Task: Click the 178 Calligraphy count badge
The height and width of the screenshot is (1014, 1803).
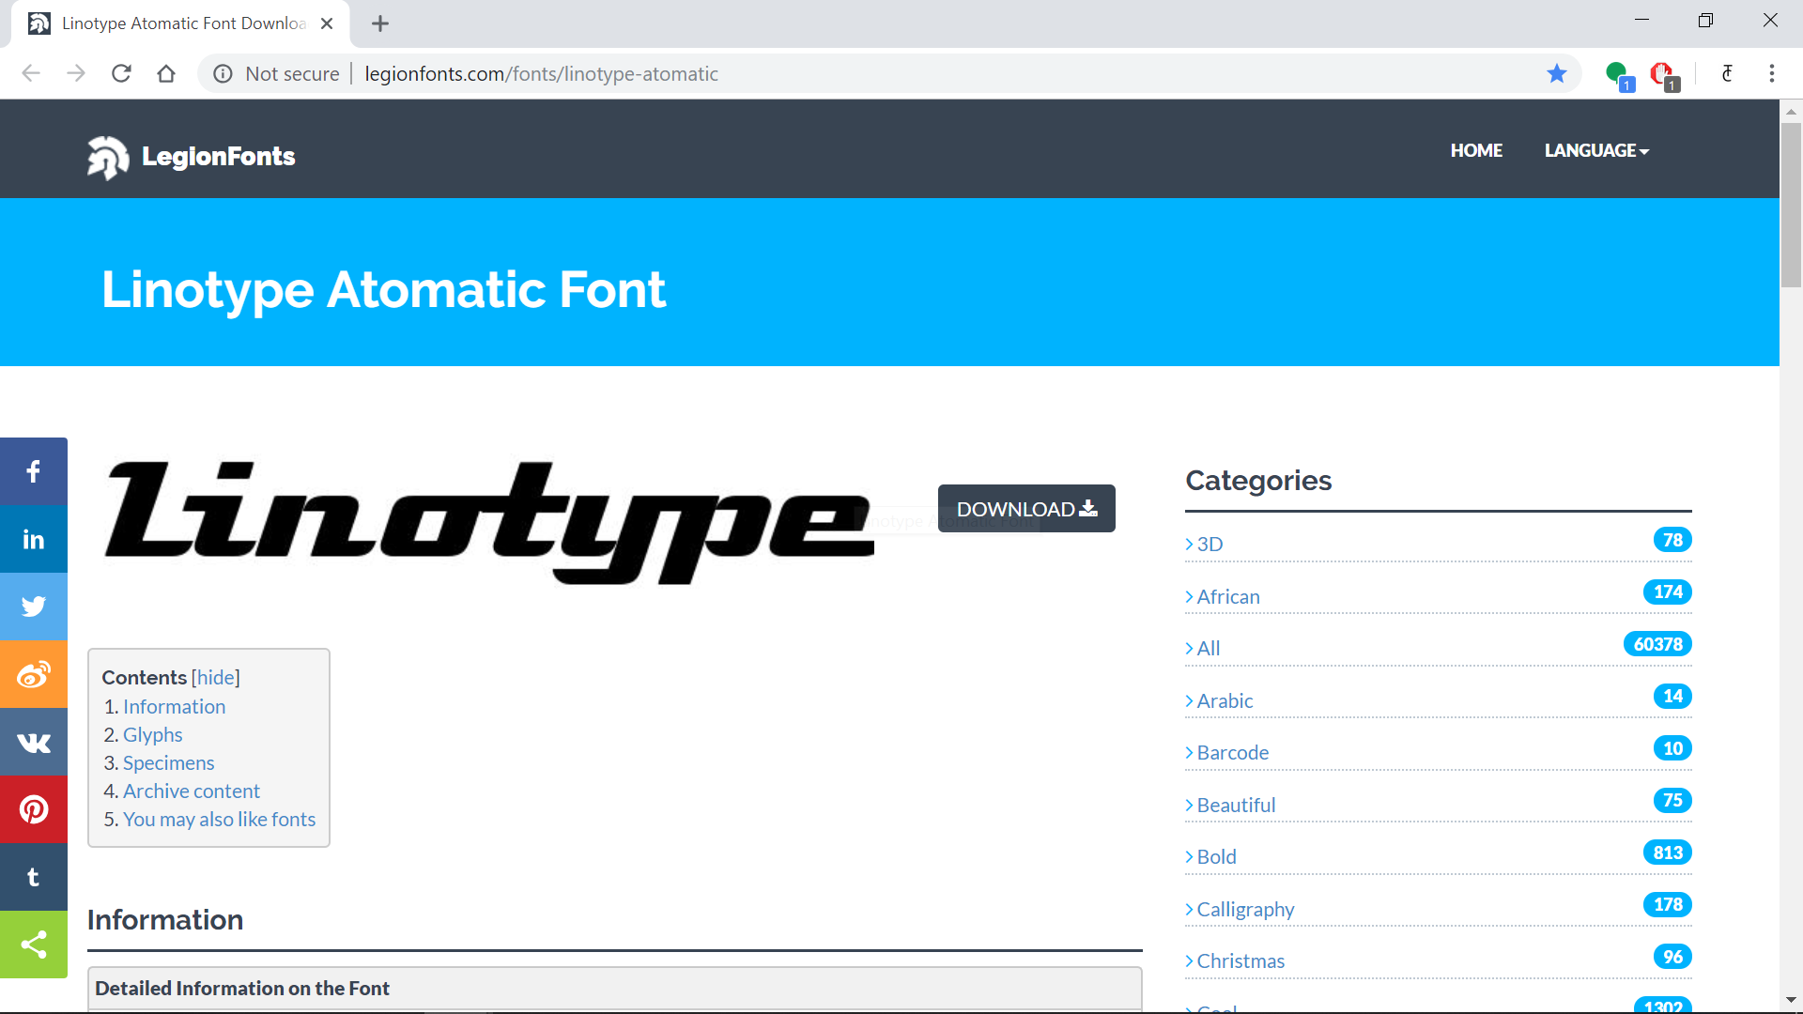Action: tap(1668, 904)
